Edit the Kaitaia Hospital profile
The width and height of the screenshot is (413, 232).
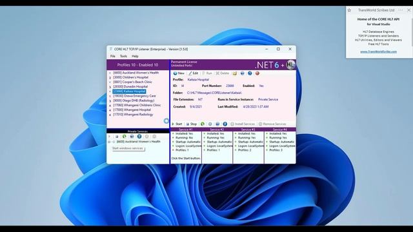(194, 73)
